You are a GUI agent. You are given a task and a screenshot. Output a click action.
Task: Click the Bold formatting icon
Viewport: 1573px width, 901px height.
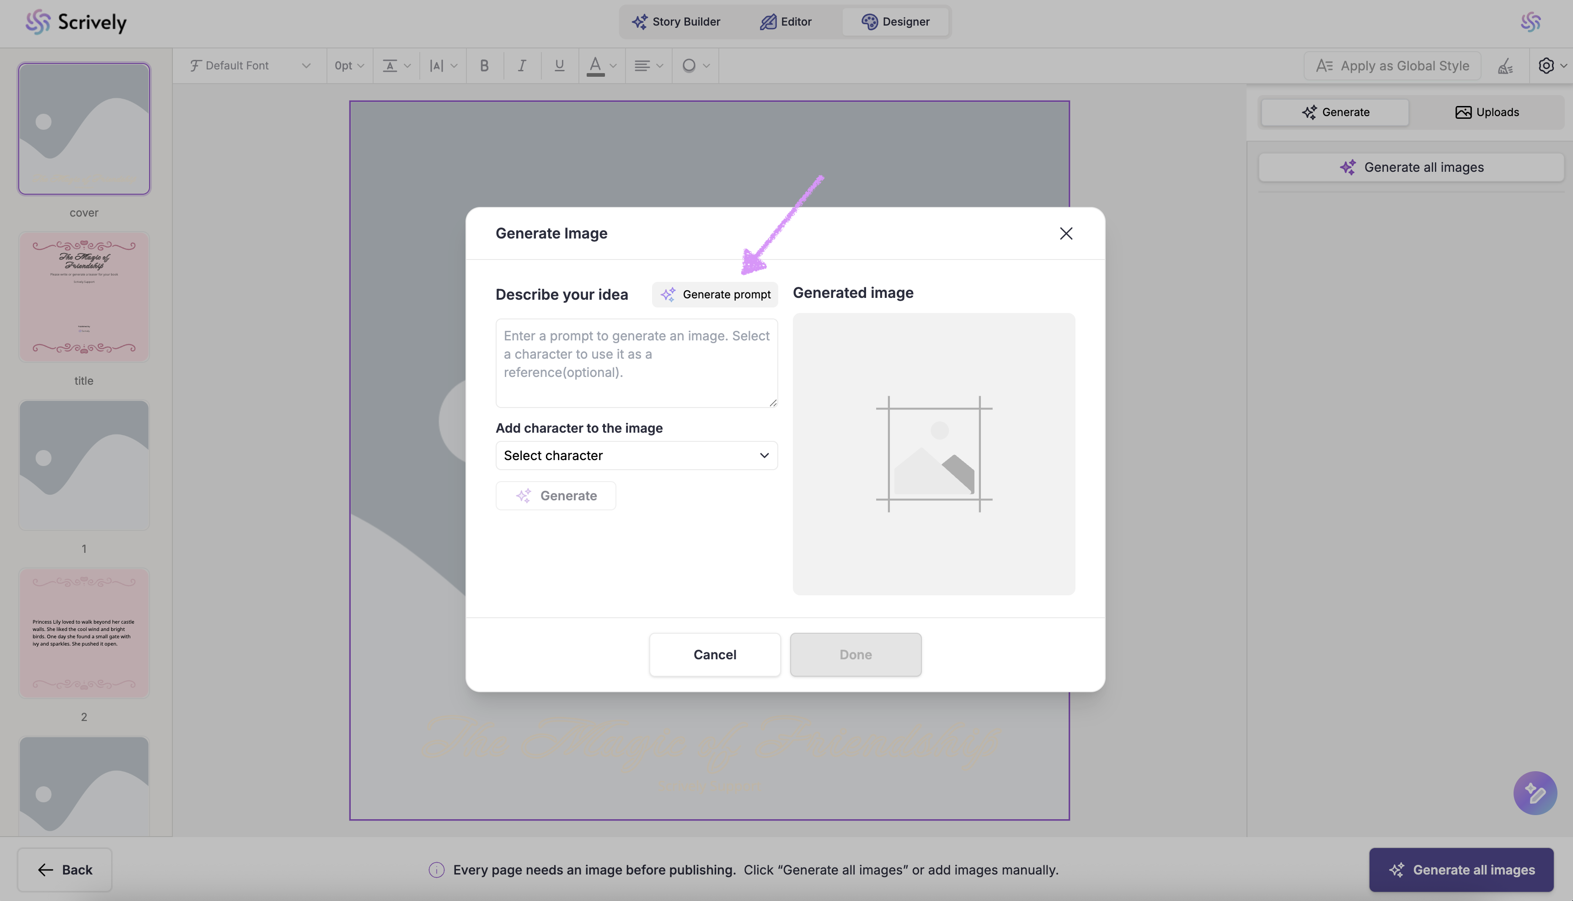484,66
